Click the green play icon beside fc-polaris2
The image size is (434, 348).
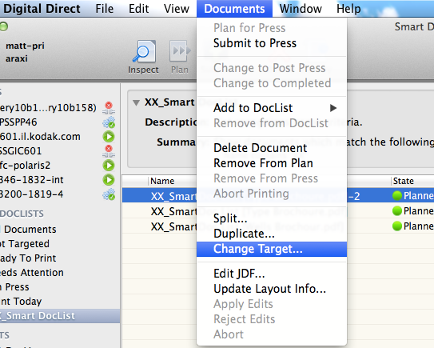click(x=109, y=166)
